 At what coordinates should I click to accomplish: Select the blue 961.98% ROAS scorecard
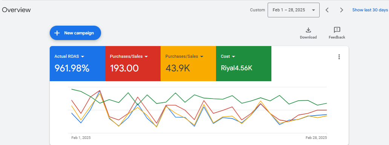point(77,64)
